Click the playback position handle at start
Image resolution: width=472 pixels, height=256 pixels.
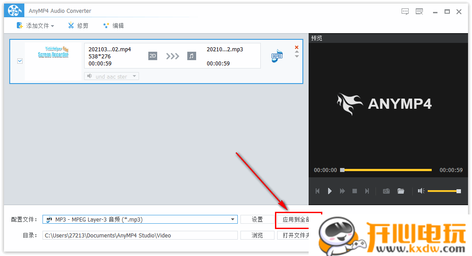click(342, 170)
